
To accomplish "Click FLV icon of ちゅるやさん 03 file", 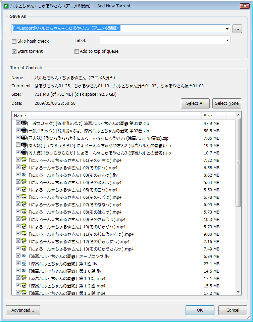I will 24,175.
